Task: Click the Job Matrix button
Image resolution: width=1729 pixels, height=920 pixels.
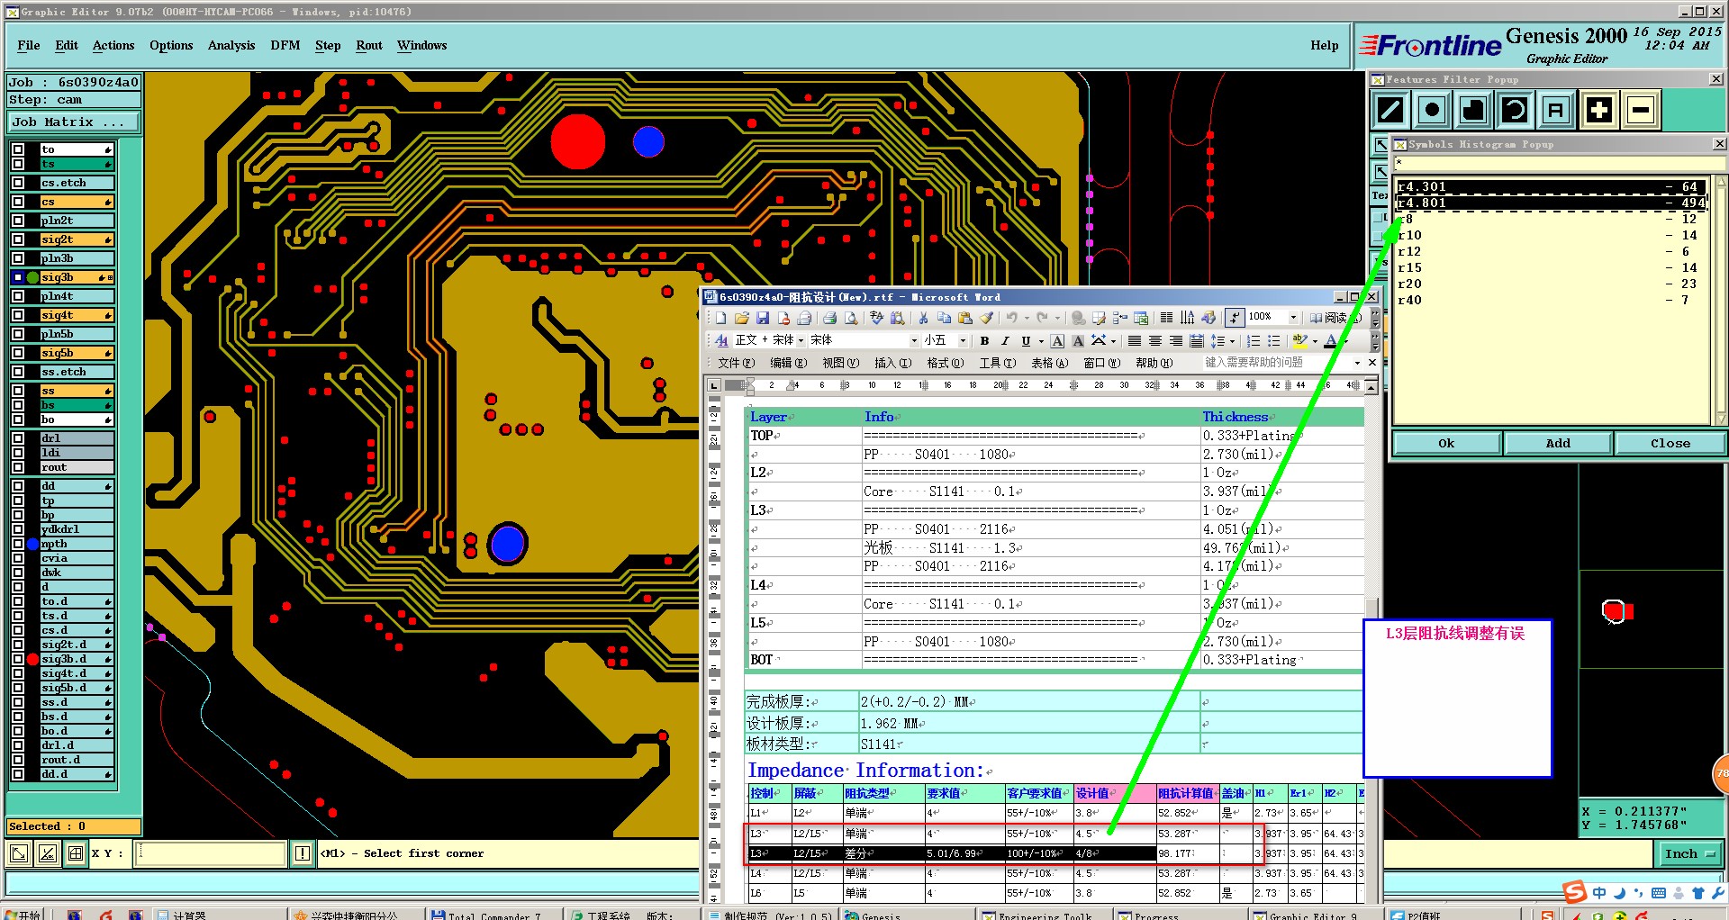Action: pyautogui.click(x=74, y=122)
